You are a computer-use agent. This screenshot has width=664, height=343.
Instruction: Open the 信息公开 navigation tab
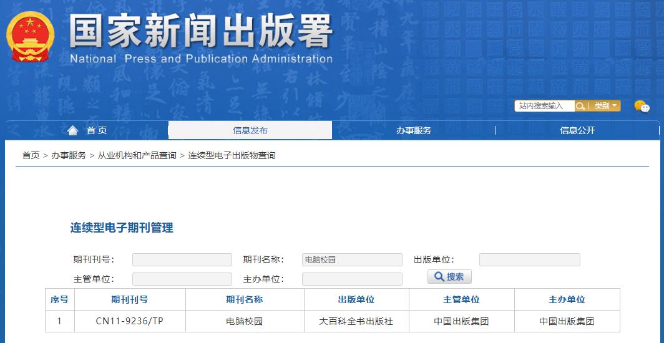577,131
